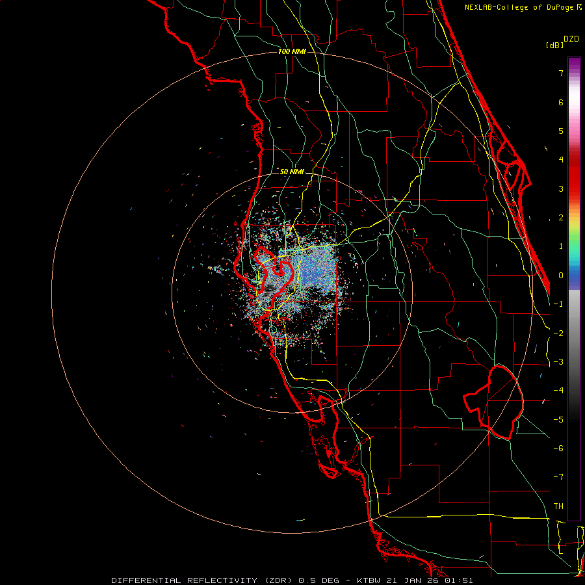Click the 4 value on the color scale

point(561,160)
